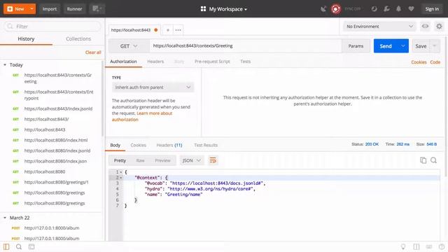Select the response Headers (11) tab
This screenshot has height=252, width=448.
pyautogui.click(x=169, y=145)
